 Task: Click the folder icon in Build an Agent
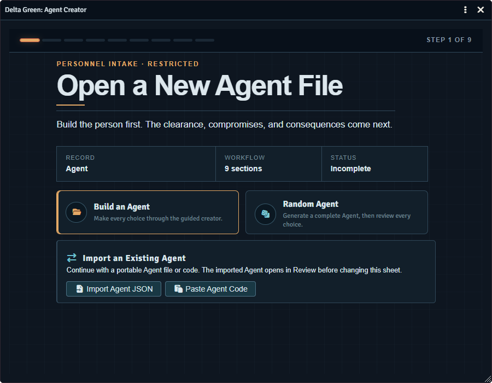coord(77,212)
